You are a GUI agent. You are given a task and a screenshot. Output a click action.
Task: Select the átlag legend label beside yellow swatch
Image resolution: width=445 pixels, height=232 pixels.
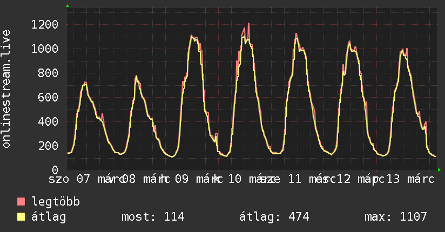(x=49, y=217)
